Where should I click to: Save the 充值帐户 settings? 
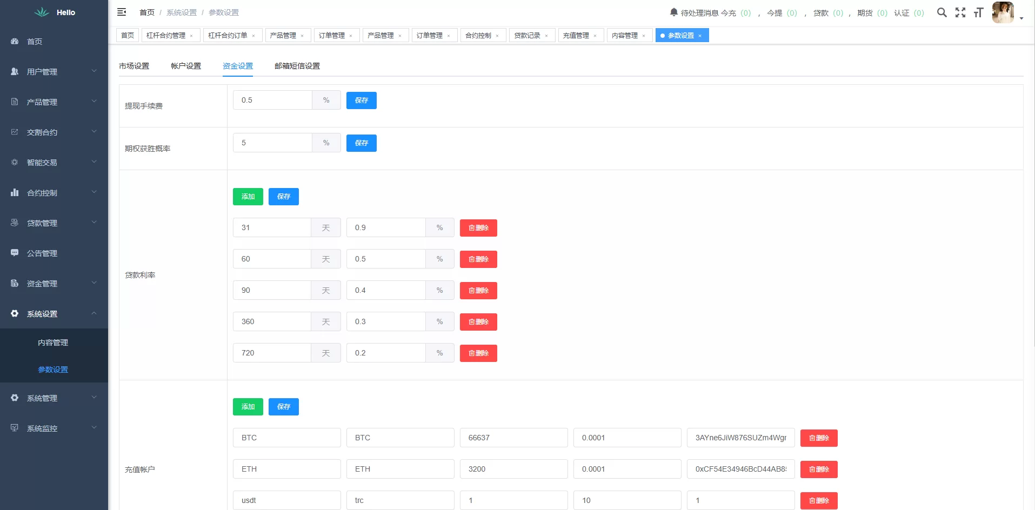284,407
